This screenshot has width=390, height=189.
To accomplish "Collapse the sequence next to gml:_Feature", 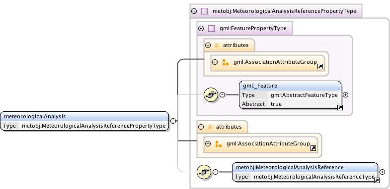I will (223, 94).
